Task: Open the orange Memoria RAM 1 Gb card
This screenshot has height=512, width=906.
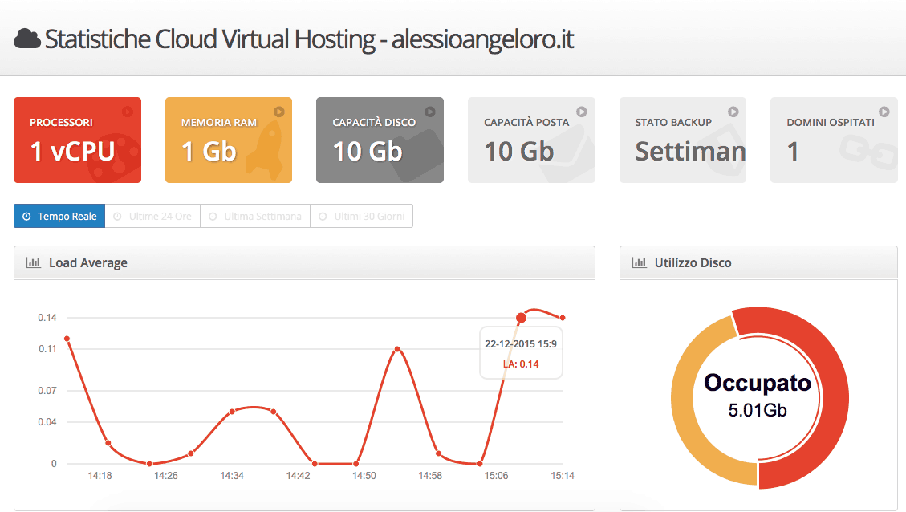Action: (x=229, y=140)
